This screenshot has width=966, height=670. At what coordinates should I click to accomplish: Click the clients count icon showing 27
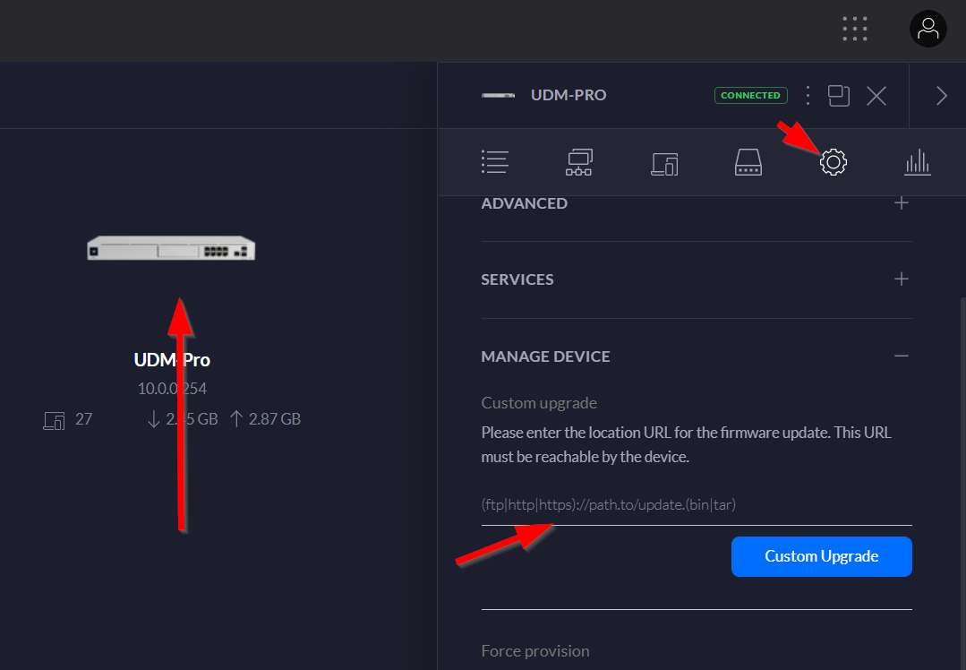55,419
